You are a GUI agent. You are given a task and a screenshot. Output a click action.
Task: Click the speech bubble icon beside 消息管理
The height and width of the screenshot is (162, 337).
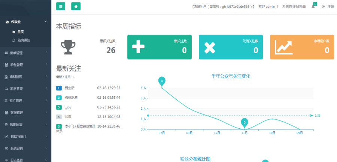tap(6, 89)
